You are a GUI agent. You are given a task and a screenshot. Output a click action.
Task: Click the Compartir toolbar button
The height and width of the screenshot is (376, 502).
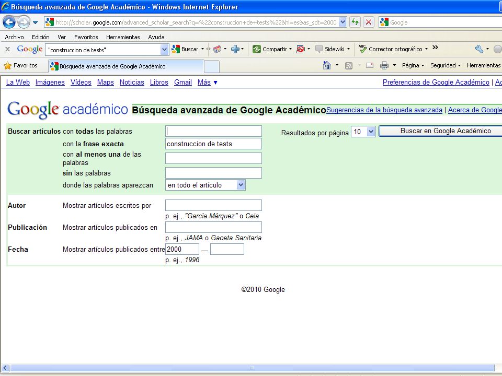pyautogui.click(x=270, y=49)
